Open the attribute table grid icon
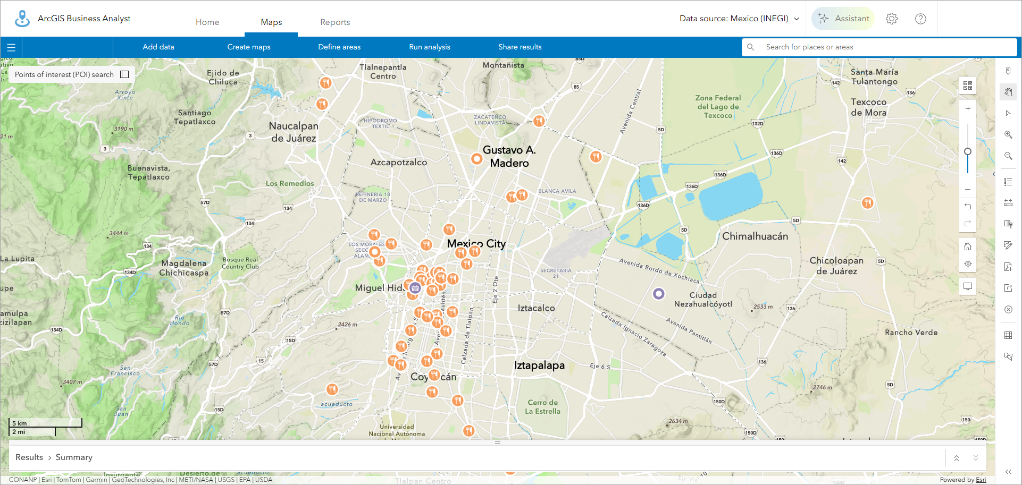This screenshot has height=485, width=1022. pos(1008,335)
